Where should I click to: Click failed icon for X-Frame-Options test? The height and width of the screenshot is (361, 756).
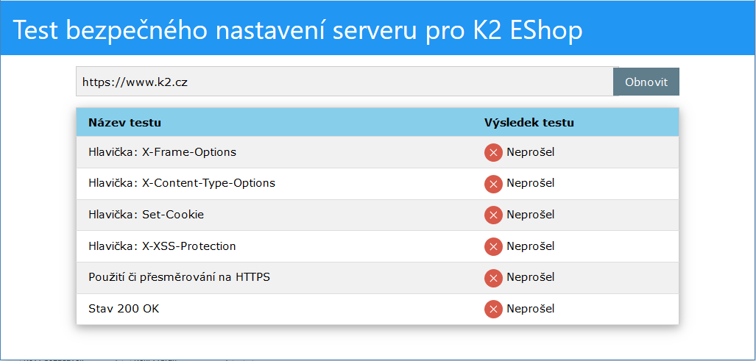tap(493, 153)
